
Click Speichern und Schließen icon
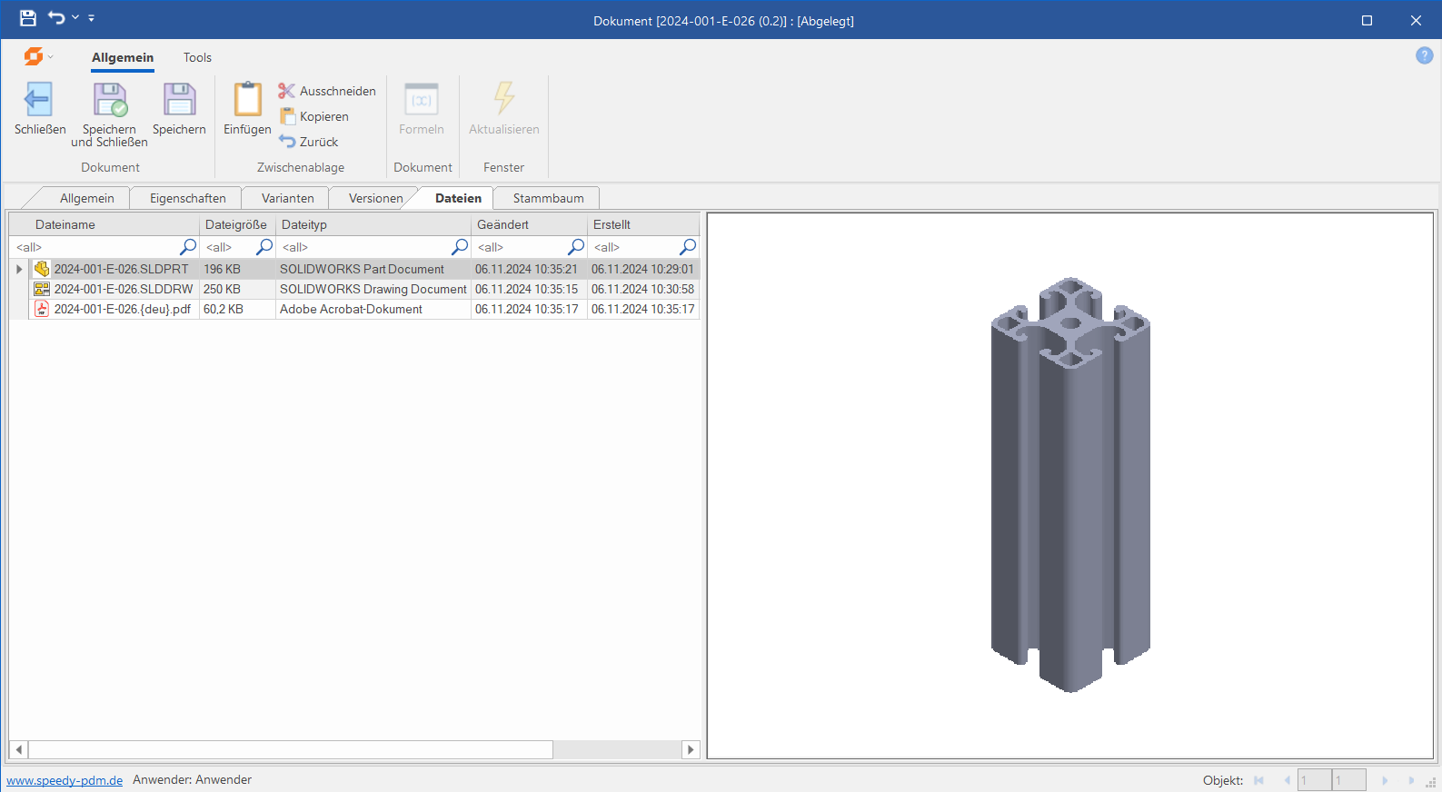pyautogui.click(x=110, y=99)
